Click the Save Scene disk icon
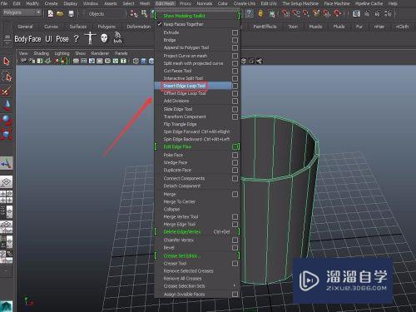 tap(71, 13)
